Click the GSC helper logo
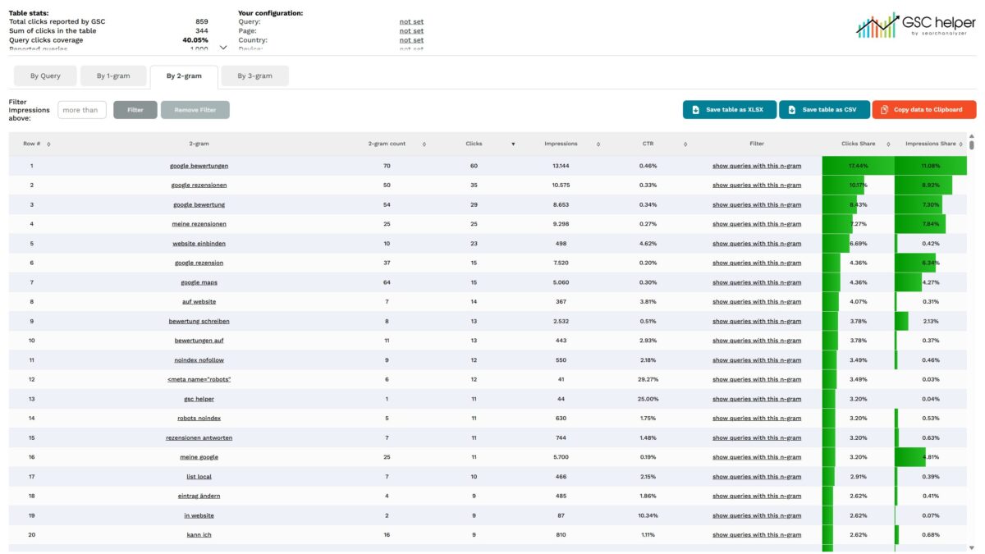 914,25
